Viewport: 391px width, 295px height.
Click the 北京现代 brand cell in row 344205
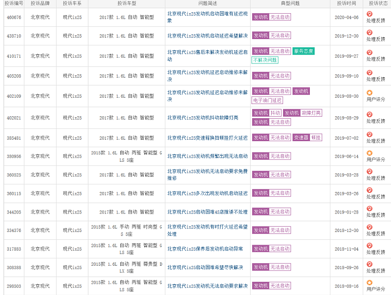point(40,212)
